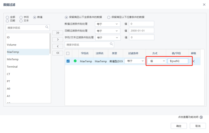Click the 确定 button
The image size is (209, 133).
179,126
